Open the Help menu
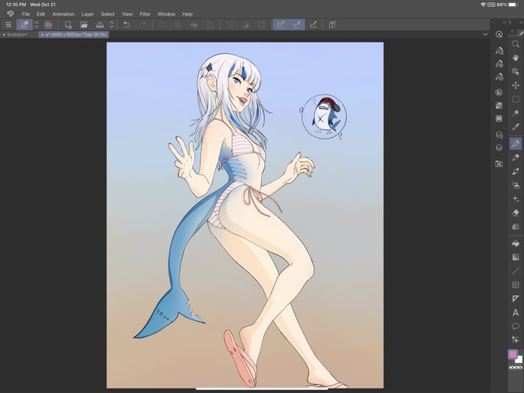 (187, 14)
